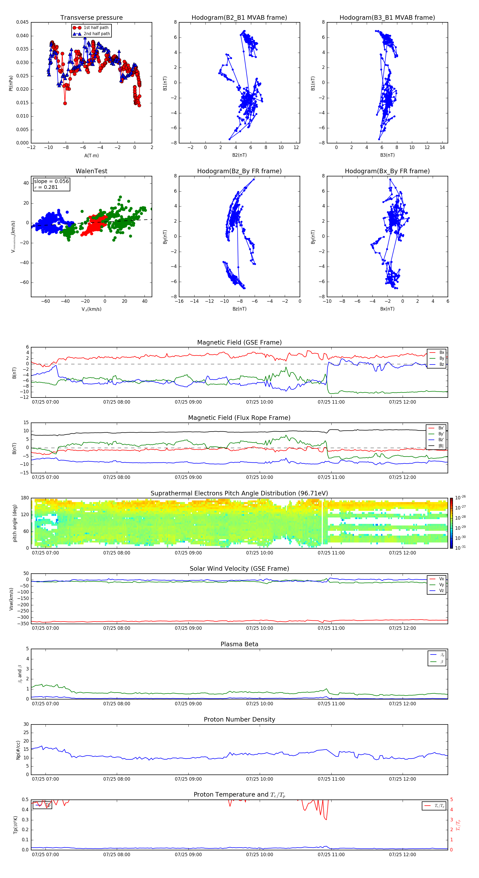Screen dimensions: 479x878
Task: Click the "Plasma Beta" plot title
Action: tap(239, 644)
